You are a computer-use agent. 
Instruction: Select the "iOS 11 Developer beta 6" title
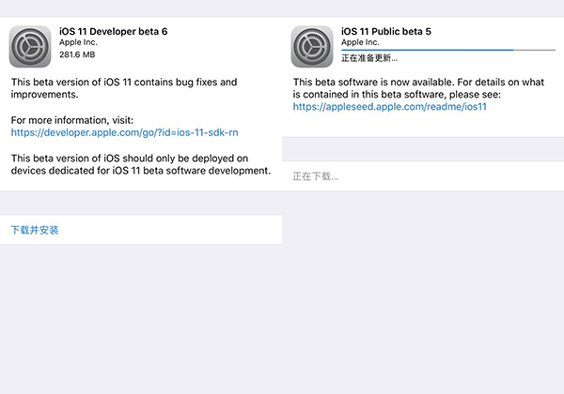tap(114, 32)
